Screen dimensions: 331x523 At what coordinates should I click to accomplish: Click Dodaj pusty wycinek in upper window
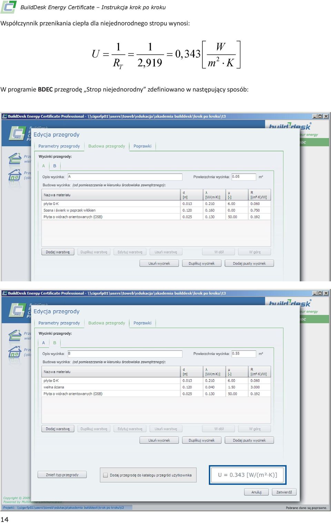(249, 263)
